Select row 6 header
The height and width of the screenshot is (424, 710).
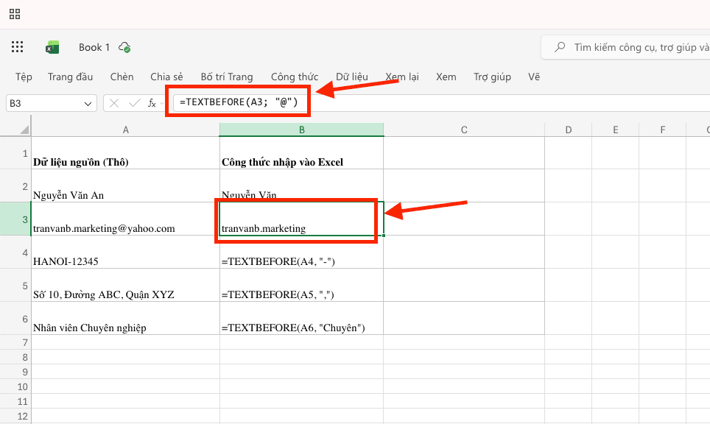(15, 318)
